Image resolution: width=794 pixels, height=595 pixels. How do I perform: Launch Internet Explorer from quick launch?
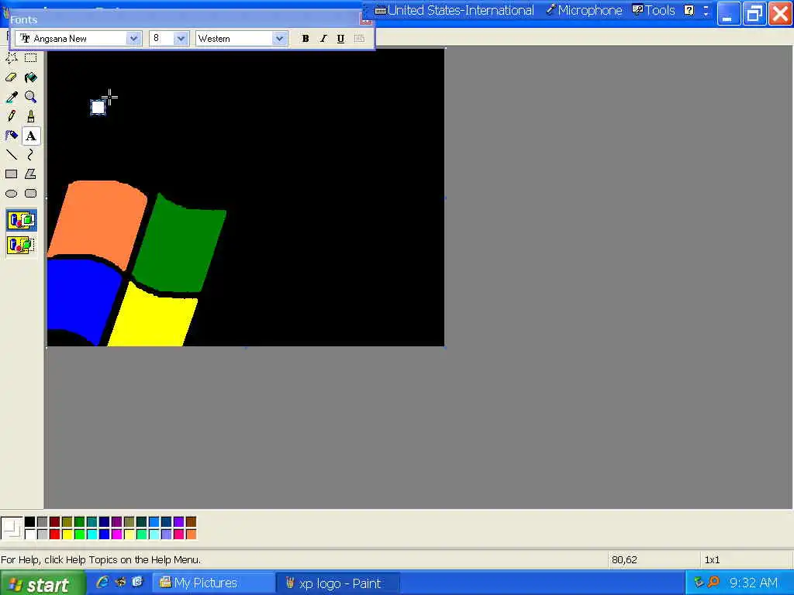[102, 583]
